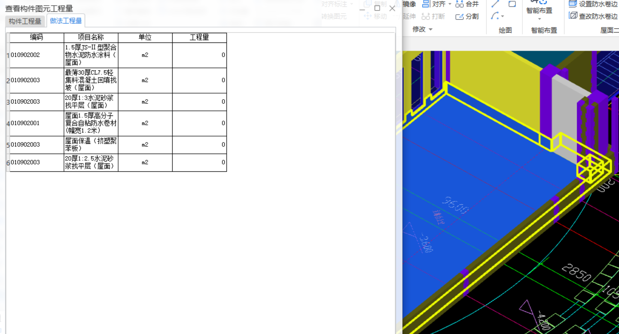The height and width of the screenshot is (334, 619).
Task: Select the straight line draw tool
Action: tap(495, 4)
